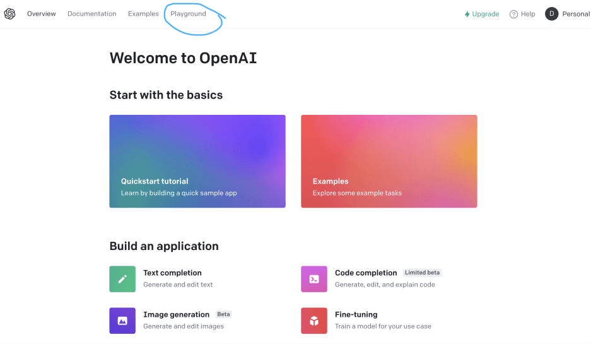
Task: Click the Help text in the header
Action: point(528,14)
